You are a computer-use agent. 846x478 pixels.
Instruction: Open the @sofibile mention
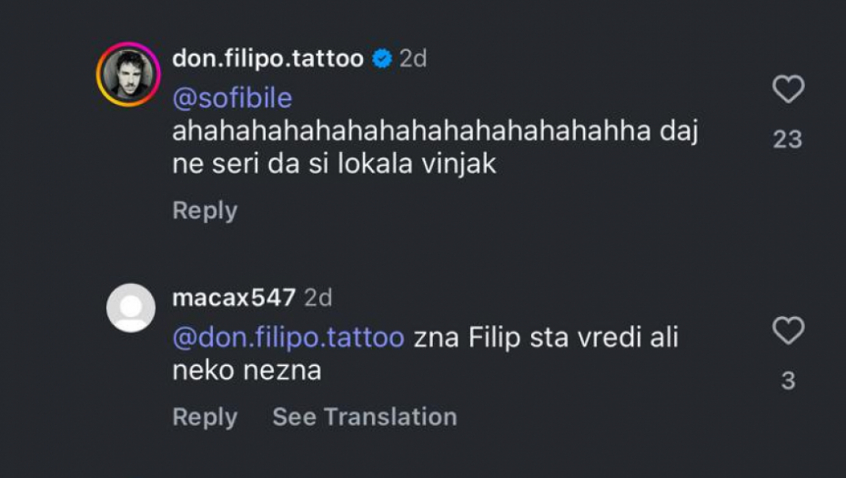[232, 98]
